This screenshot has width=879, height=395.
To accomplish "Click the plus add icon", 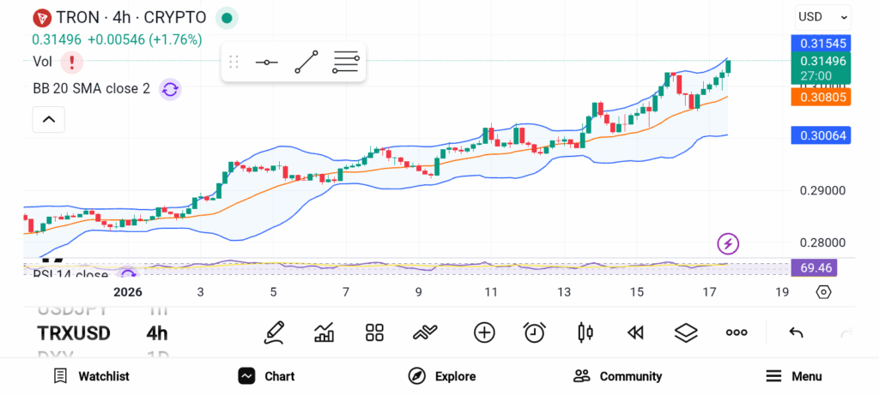I will 484,332.
